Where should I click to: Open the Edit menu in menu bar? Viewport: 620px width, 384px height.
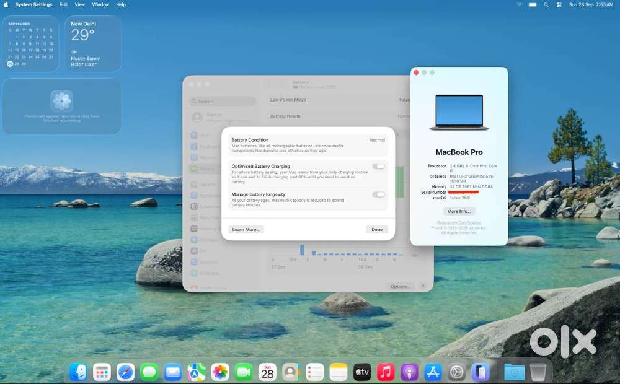[x=63, y=4]
